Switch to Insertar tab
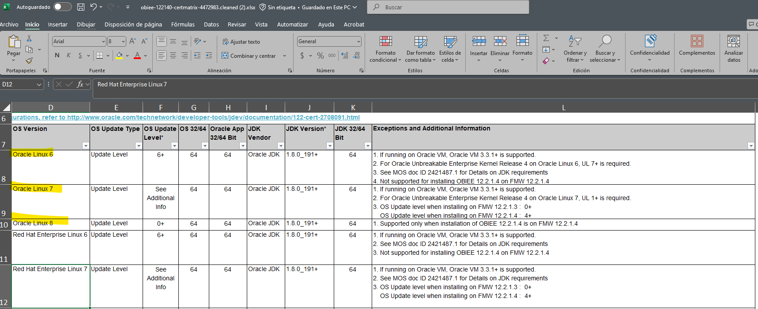This screenshot has height=309, width=758. (x=58, y=24)
